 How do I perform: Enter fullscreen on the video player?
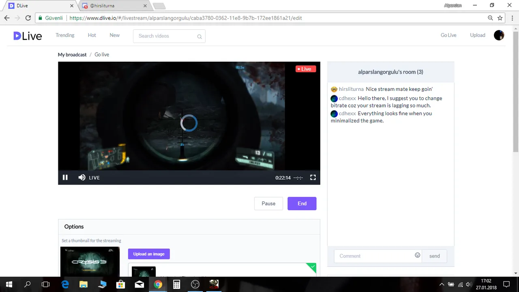313,177
